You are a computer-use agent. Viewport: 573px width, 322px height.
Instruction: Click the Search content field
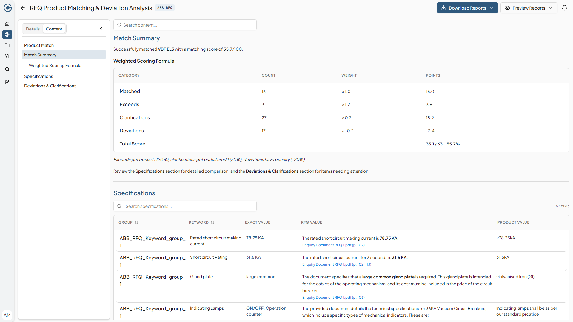[x=185, y=25]
